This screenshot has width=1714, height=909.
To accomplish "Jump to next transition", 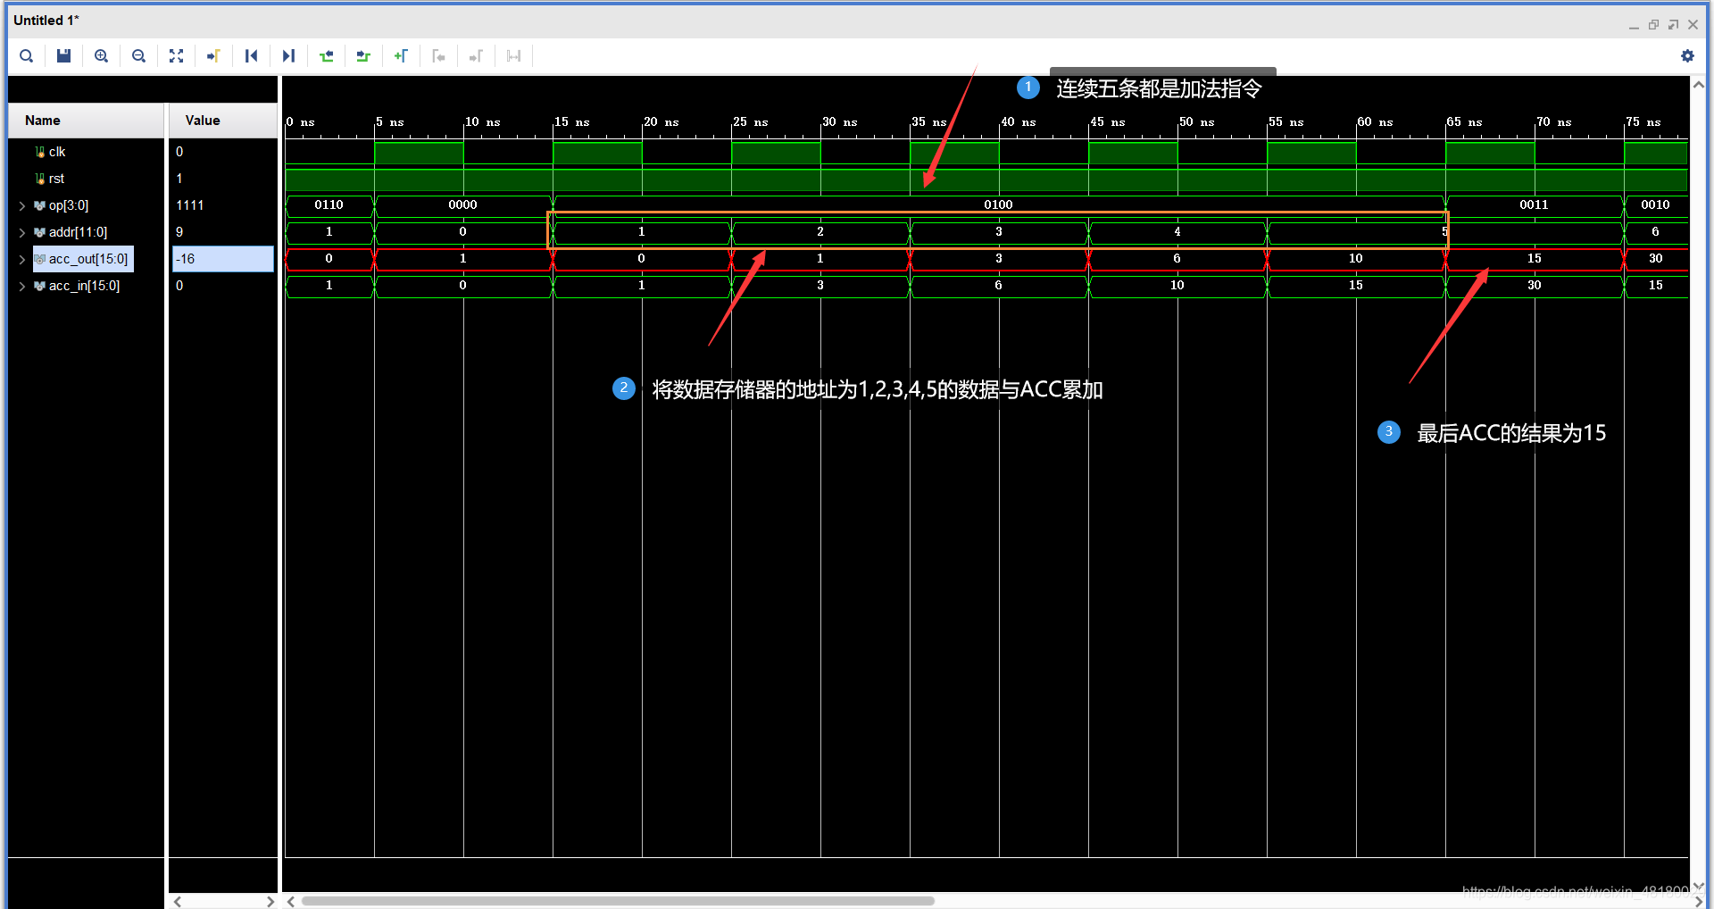I will 363,56.
